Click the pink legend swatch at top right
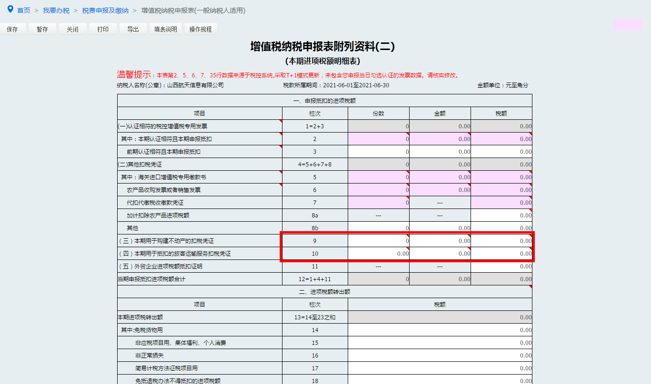651x384 pixels. pos(628,25)
